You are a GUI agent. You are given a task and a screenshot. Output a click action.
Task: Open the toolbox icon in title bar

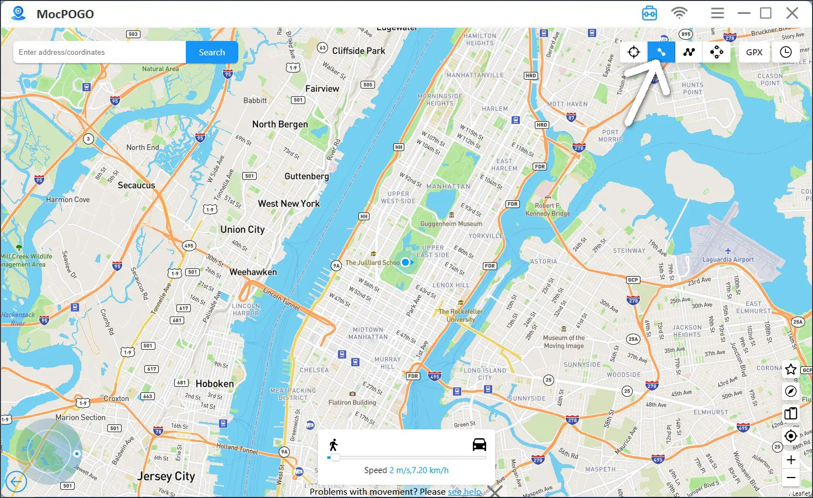click(649, 13)
